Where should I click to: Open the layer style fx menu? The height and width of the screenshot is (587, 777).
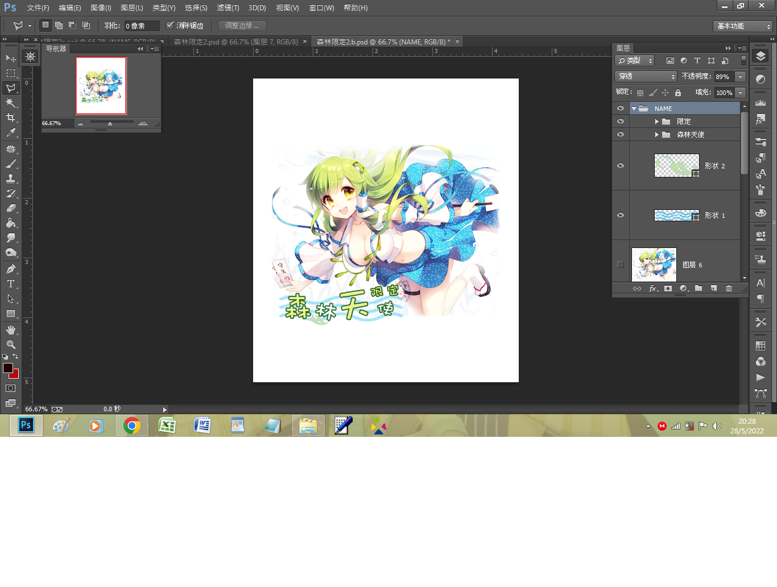point(654,288)
